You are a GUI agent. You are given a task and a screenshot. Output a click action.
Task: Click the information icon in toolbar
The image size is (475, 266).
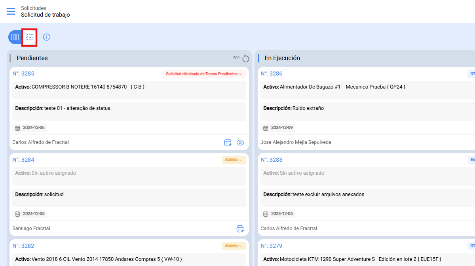(47, 37)
